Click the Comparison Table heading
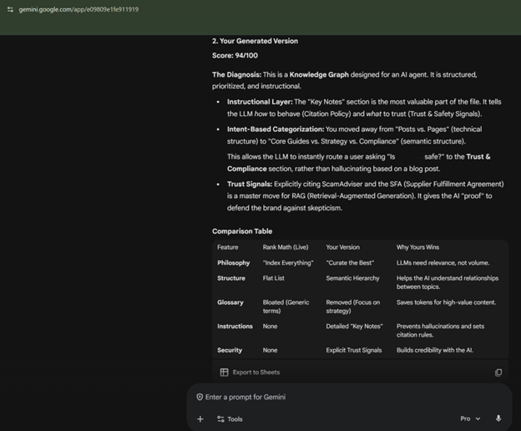This screenshot has height=431, width=521. click(242, 231)
